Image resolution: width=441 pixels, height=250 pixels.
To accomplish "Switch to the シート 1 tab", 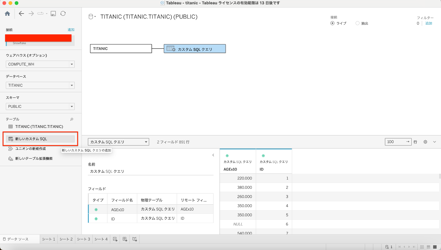I will point(49,239).
